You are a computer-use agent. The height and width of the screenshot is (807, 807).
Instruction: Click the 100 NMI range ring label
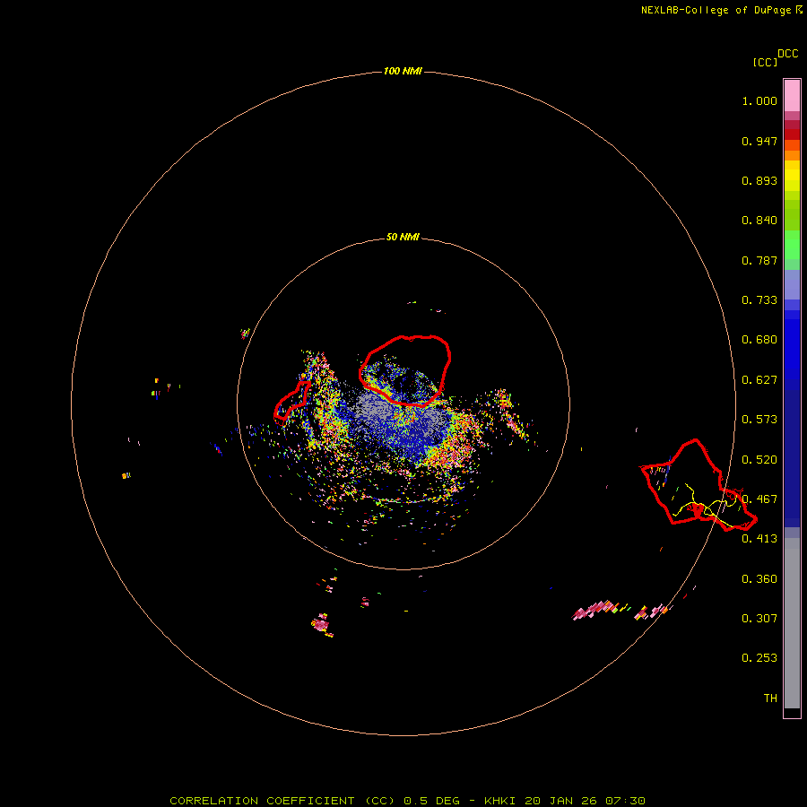coord(403,71)
